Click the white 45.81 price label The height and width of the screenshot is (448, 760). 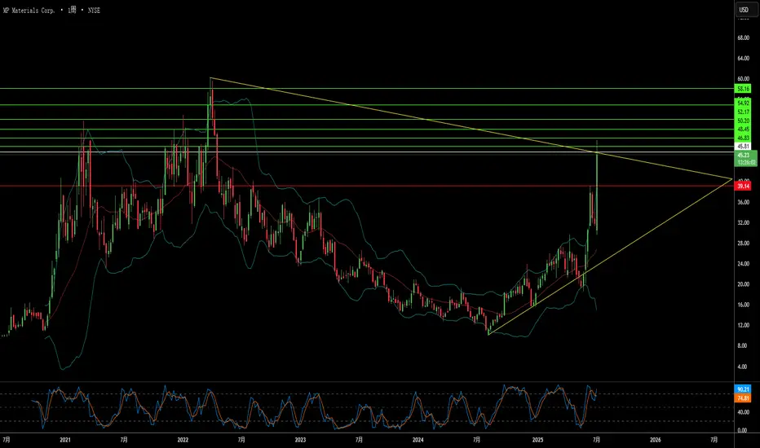(x=743, y=147)
